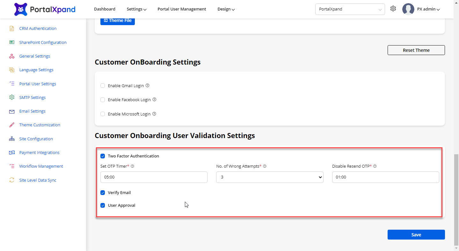Open Portal User Management menu item
Image resolution: width=459 pixels, height=251 pixels.
point(182,9)
